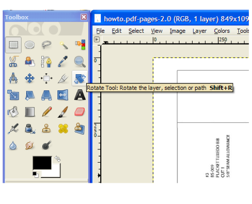
Task: Activate the Smudge finger tool
Action: (x=30, y=145)
